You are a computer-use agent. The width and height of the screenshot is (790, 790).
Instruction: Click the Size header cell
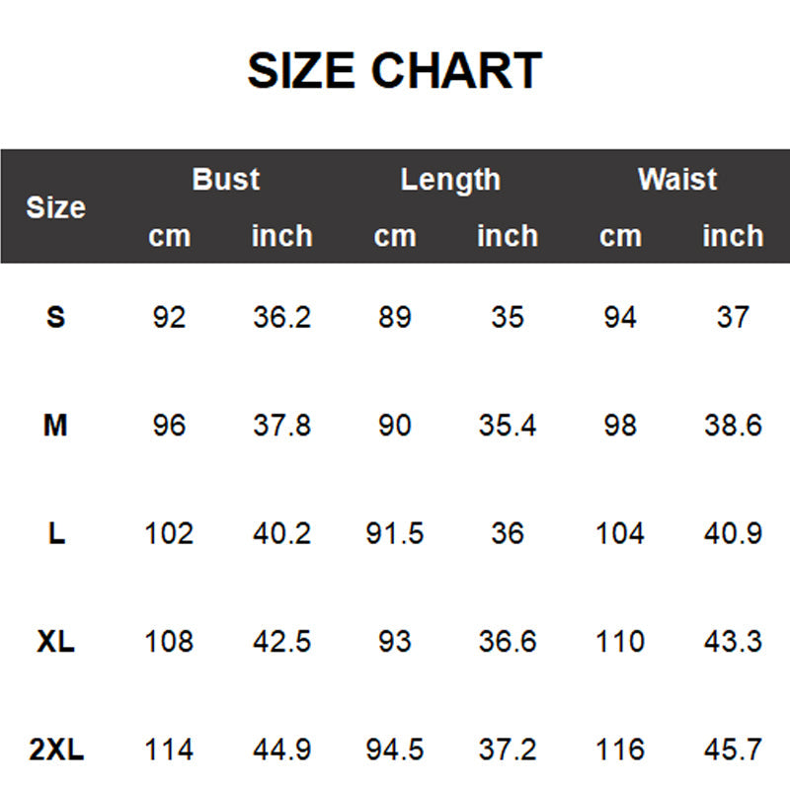click(55, 208)
